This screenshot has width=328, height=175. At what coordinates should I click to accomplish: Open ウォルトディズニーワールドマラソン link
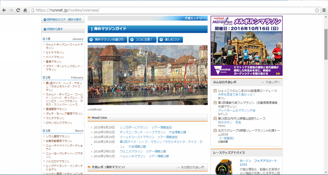coord(64,46)
